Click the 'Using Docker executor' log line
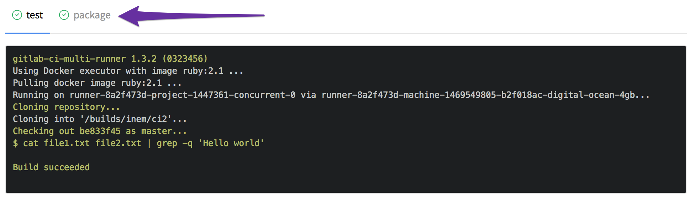 pyautogui.click(x=128, y=71)
